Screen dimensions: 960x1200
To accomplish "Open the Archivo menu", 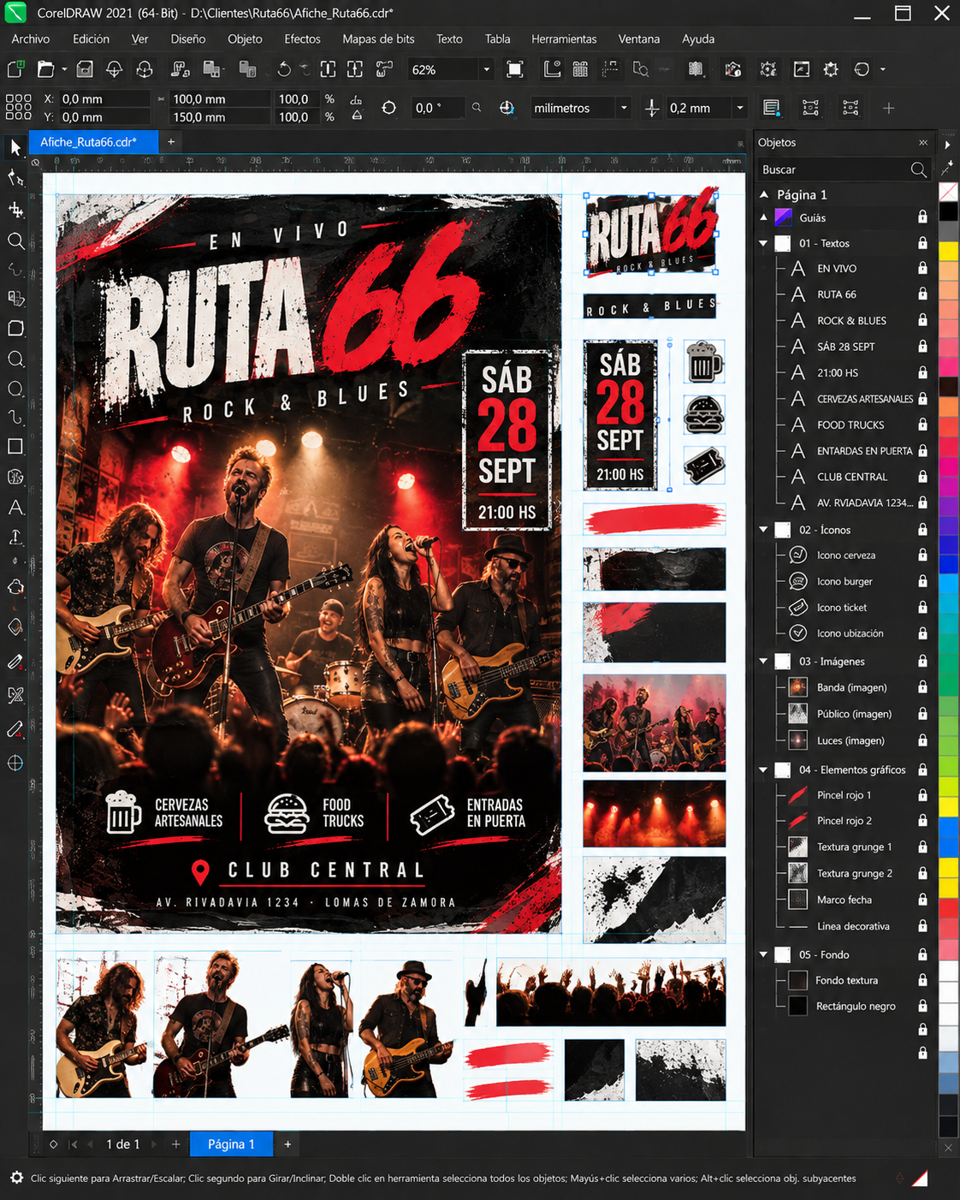I will click(31, 39).
